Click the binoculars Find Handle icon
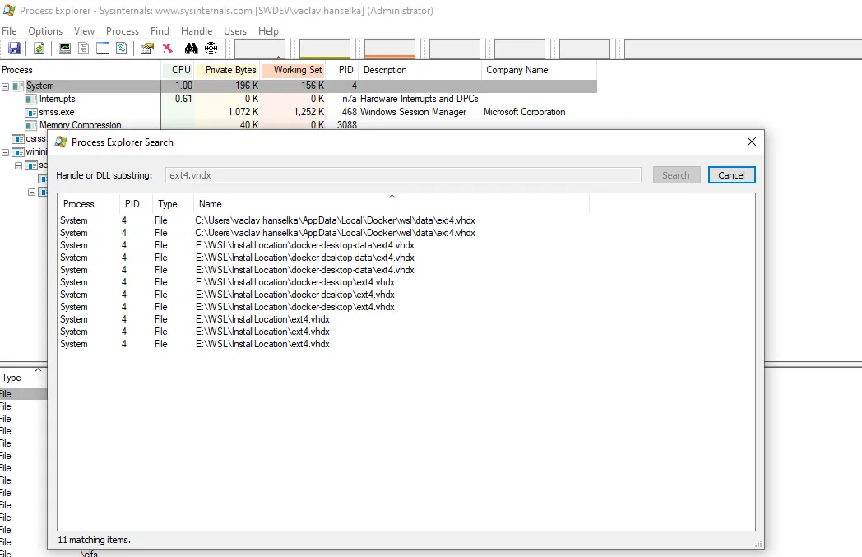 click(x=192, y=49)
